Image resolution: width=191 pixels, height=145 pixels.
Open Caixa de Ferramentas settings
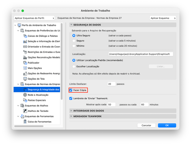coord(39,122)
